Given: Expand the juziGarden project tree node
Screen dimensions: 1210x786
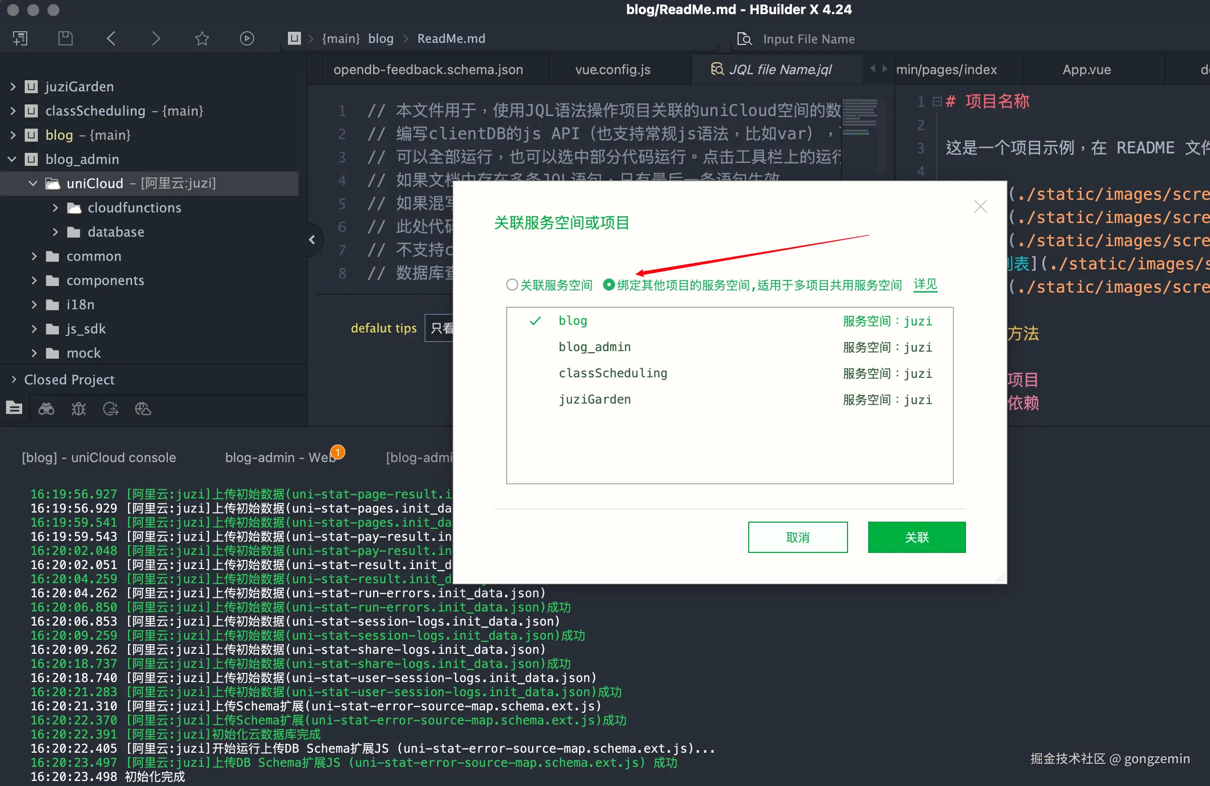Looking at the screenshot, I should click(13, 86).
